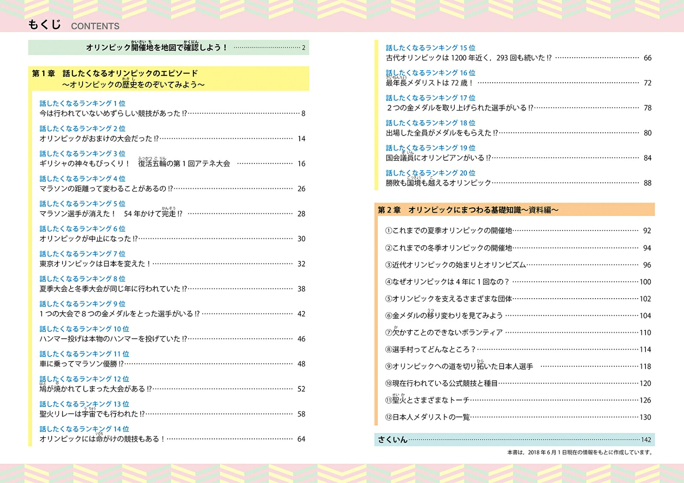684x483 pixels.
Task: Click page number 66 in right column
Action: click(x=648, y=58)
